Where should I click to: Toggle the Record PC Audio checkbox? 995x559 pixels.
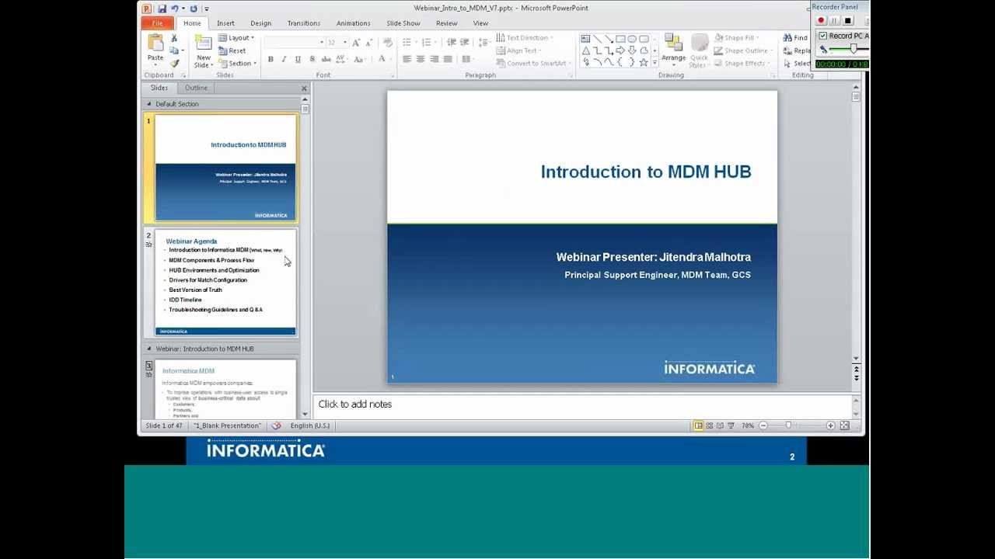[822, 36]
